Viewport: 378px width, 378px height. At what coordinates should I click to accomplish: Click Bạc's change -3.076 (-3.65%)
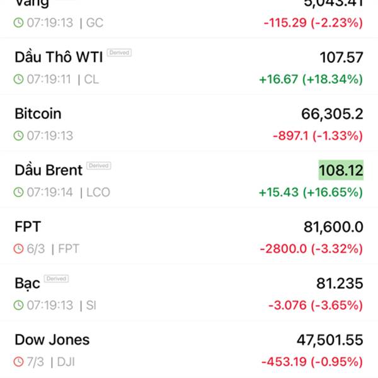[x=315, y=306]
